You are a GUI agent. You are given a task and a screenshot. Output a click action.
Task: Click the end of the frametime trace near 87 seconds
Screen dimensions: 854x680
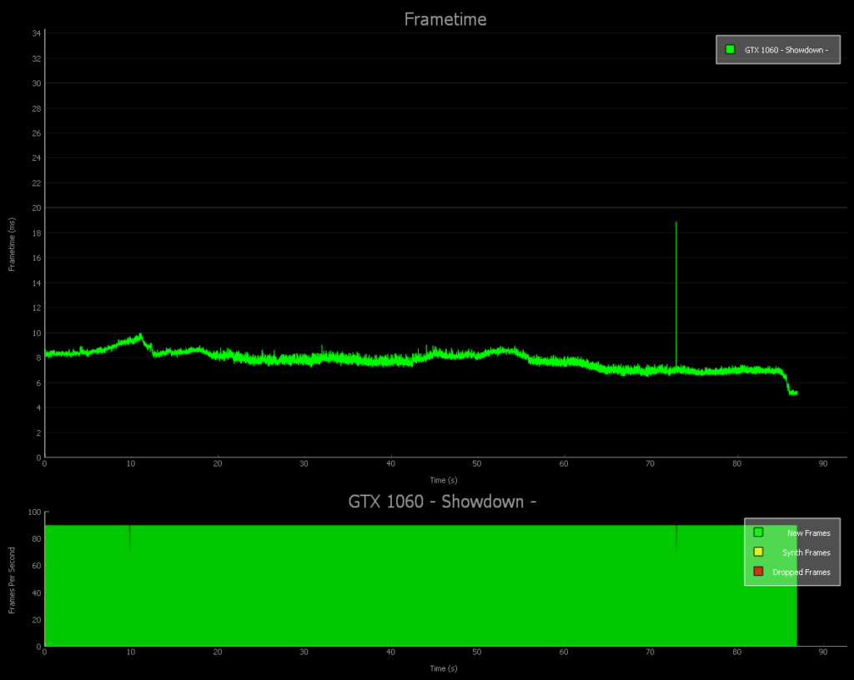pyautogui.click(x=794, y=392)
